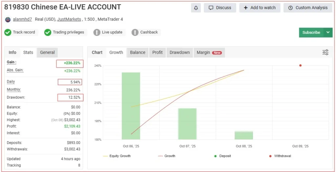Viewport: 336px width, 172px height.
Task: Click the Oct 09, '25 axis label
Action: pyautogui.click(x=301, y=146)
